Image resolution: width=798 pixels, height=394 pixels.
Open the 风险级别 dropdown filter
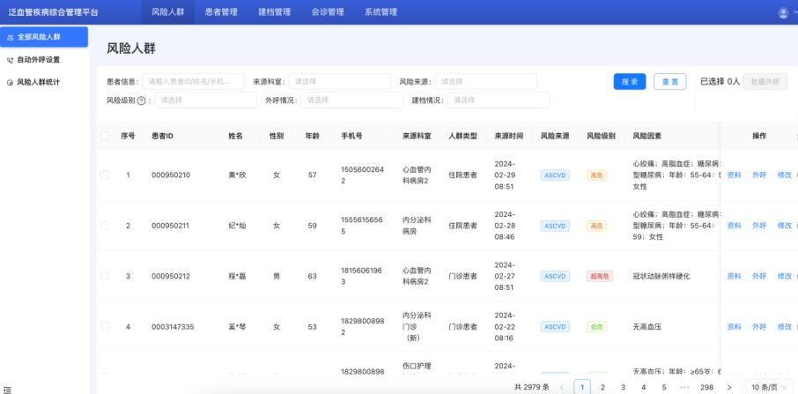pos(206,100)
